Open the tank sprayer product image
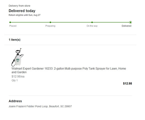The height and width of the screenshot is (120, 145). pos(17,57)
